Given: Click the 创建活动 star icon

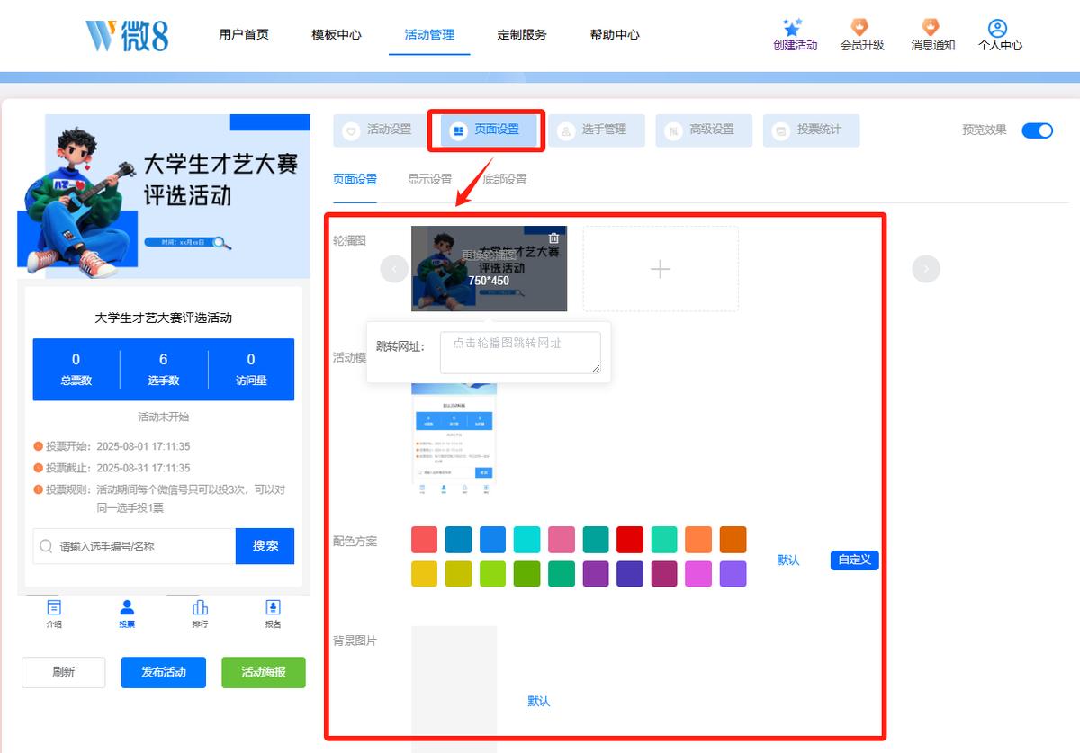Looking at the screenshot, I should (x=792, y=27).
